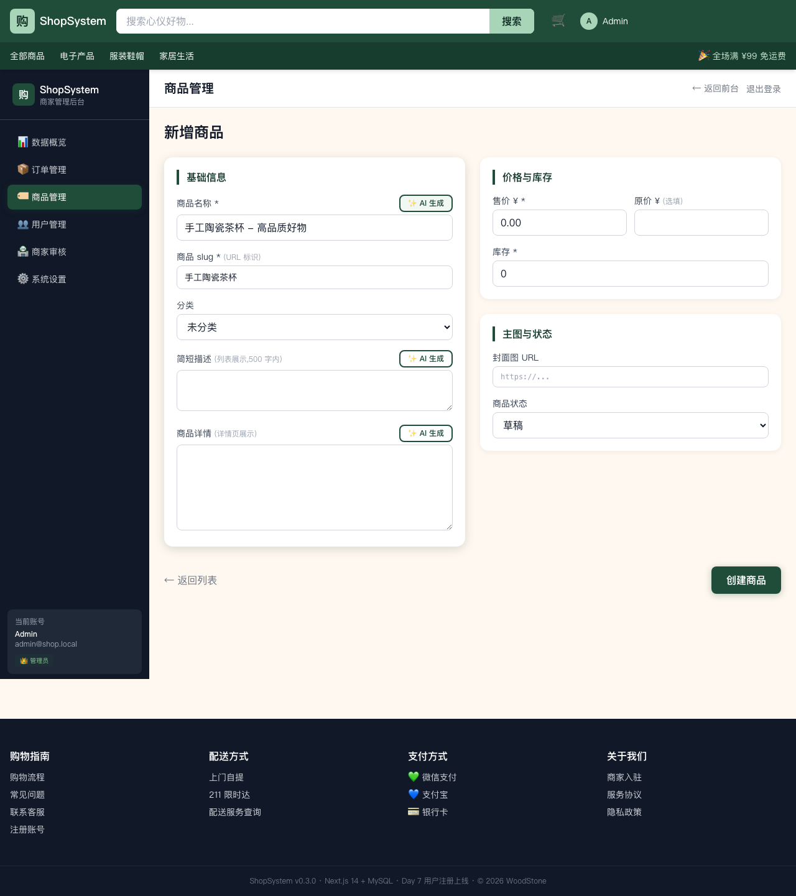Click the Admin username in header

[615, 21]
